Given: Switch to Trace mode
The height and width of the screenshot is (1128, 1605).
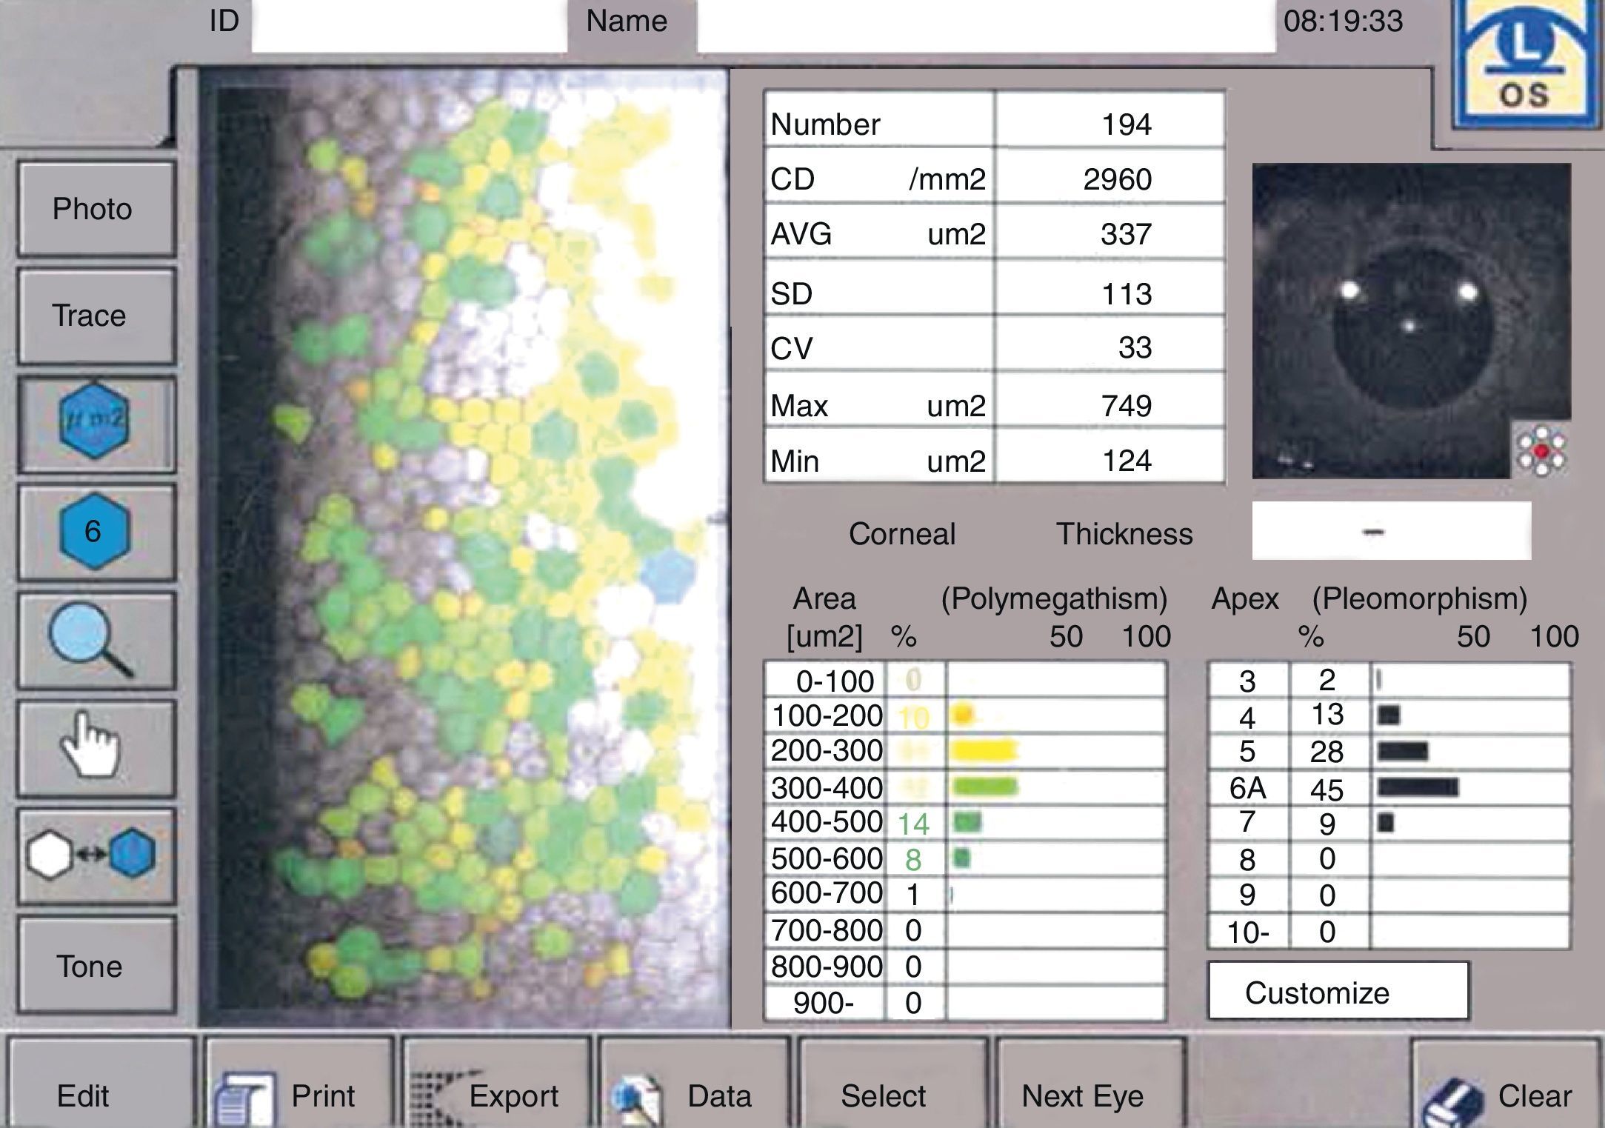Looking at the screenshot, I should 95,316.
